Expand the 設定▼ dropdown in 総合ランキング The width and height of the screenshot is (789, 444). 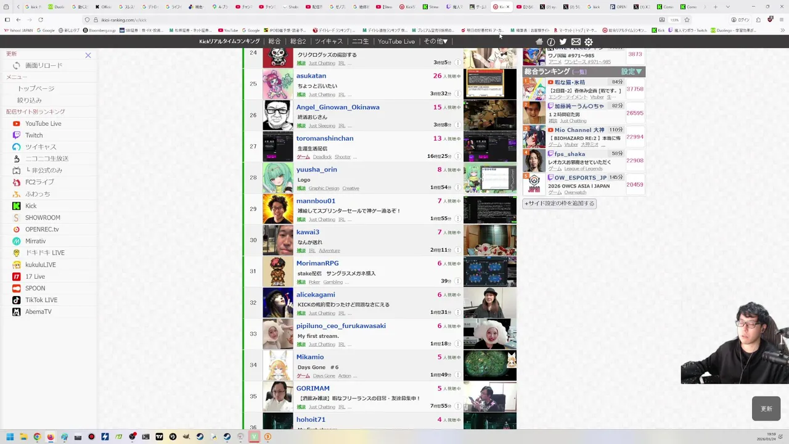(x=631, y=72)
